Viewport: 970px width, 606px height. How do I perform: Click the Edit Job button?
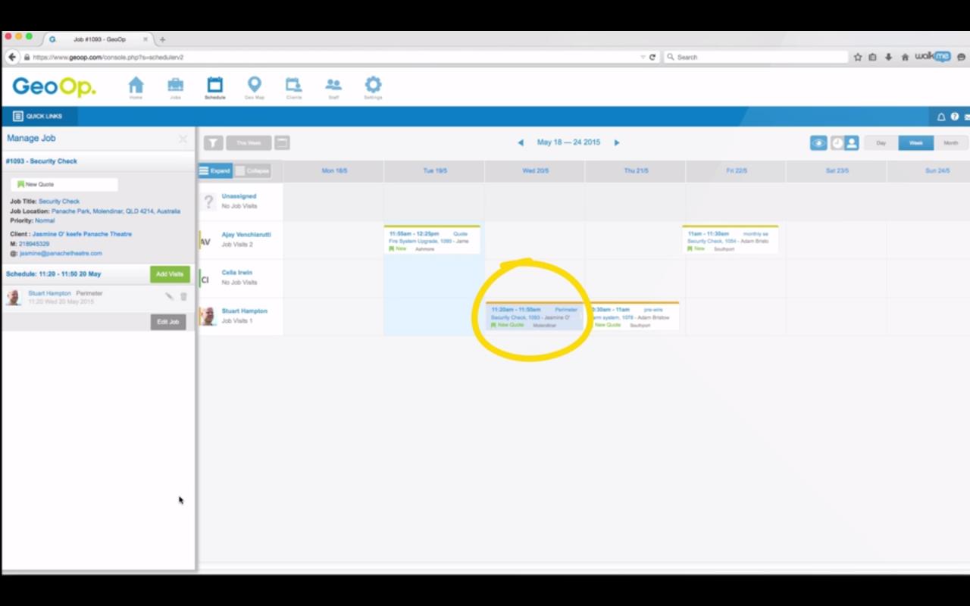click(x=167, y=322)
